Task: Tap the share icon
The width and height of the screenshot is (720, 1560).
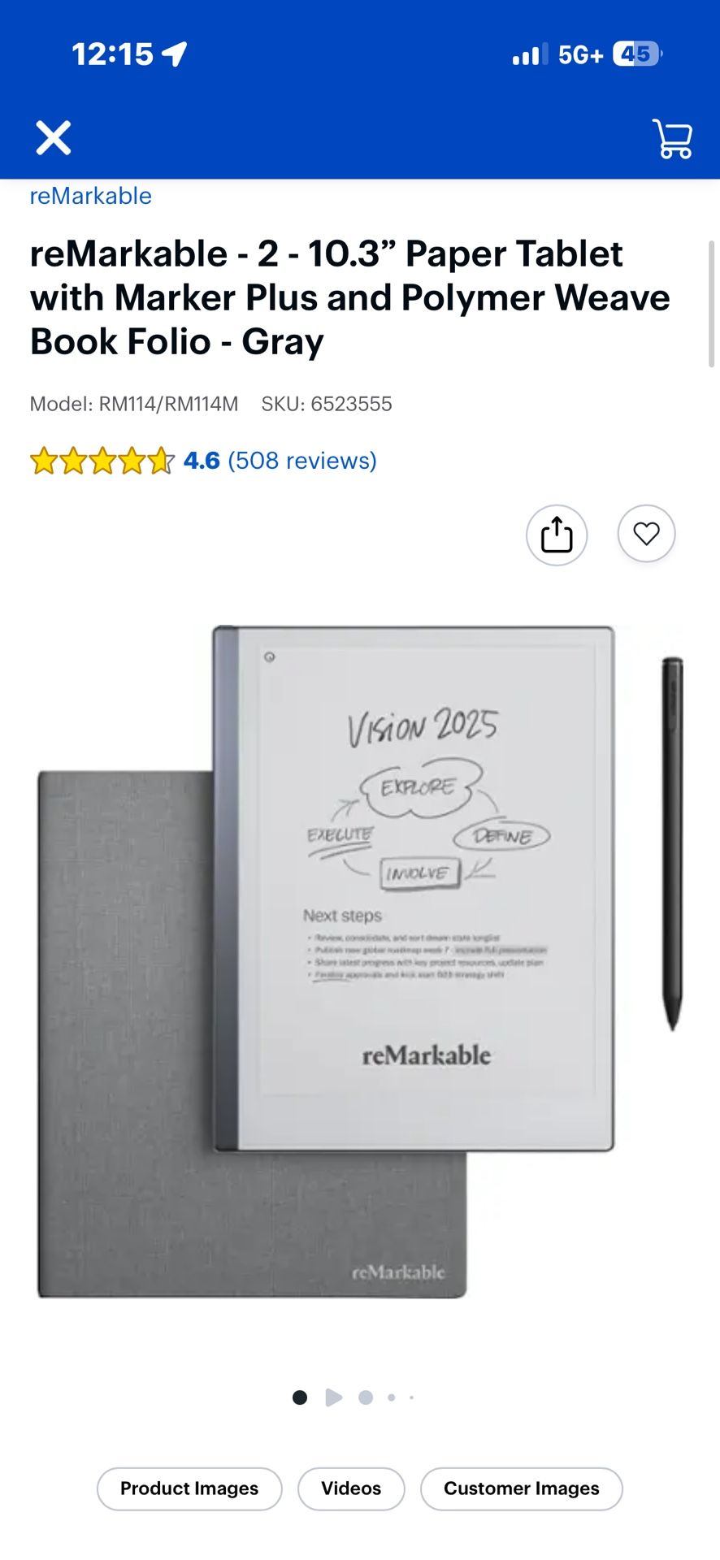Action: 557,535
